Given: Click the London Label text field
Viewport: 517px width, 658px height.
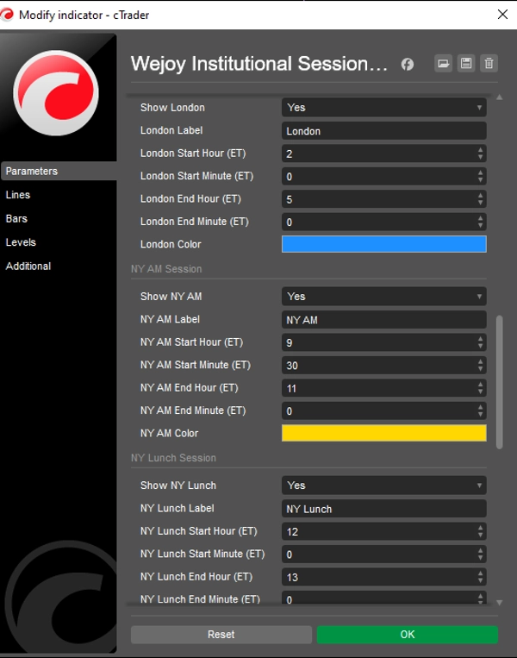Looking at the screenshot, I should click(383, 131).
